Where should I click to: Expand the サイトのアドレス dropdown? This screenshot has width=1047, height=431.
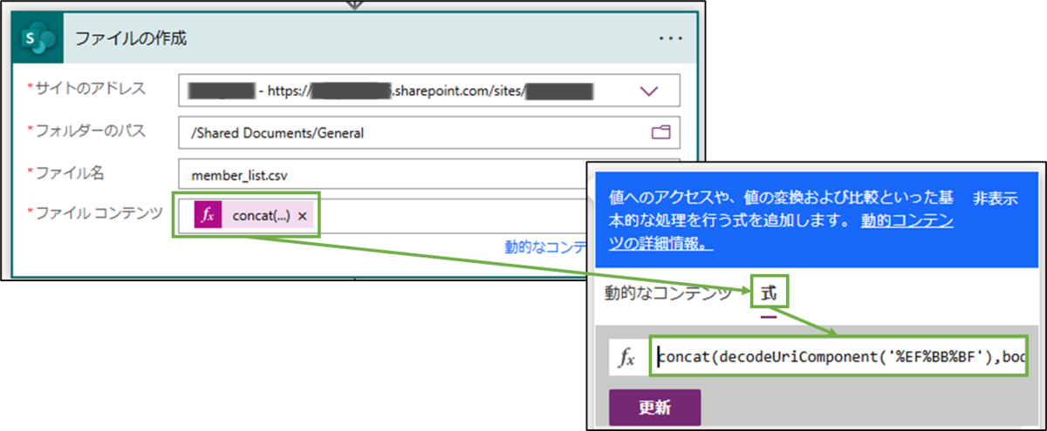[x=650, y=90]
